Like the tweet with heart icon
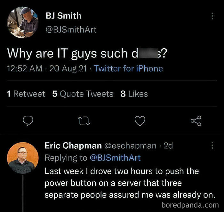 (140, 120)
